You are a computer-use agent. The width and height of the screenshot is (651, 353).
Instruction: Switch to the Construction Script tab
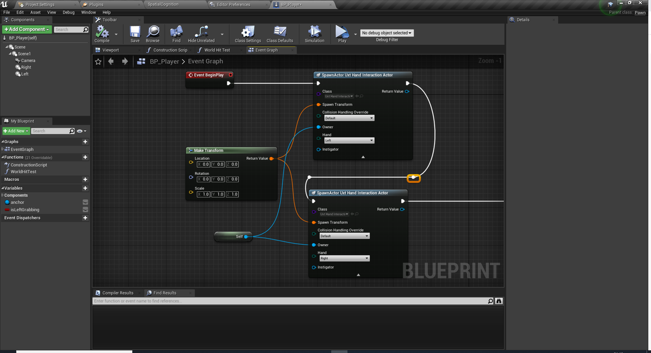point(169,50)
